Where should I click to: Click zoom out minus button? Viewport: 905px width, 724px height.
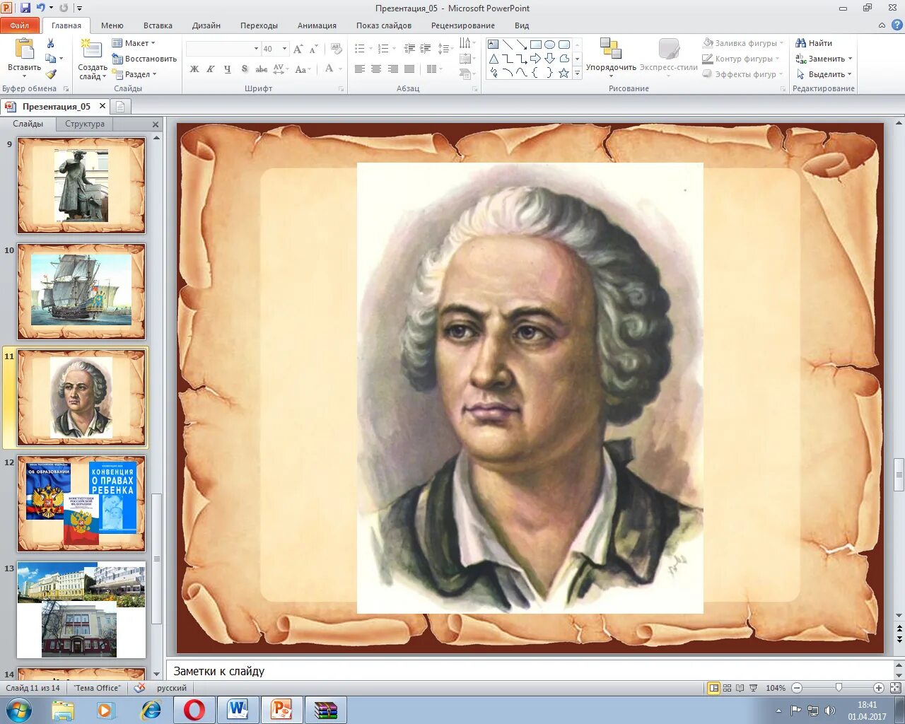click(797, 688)
